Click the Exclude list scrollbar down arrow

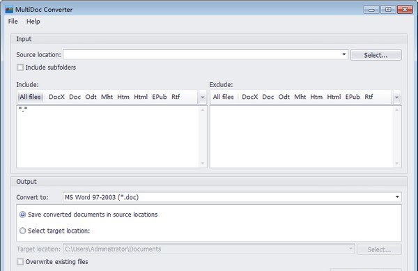click(396, 163)
